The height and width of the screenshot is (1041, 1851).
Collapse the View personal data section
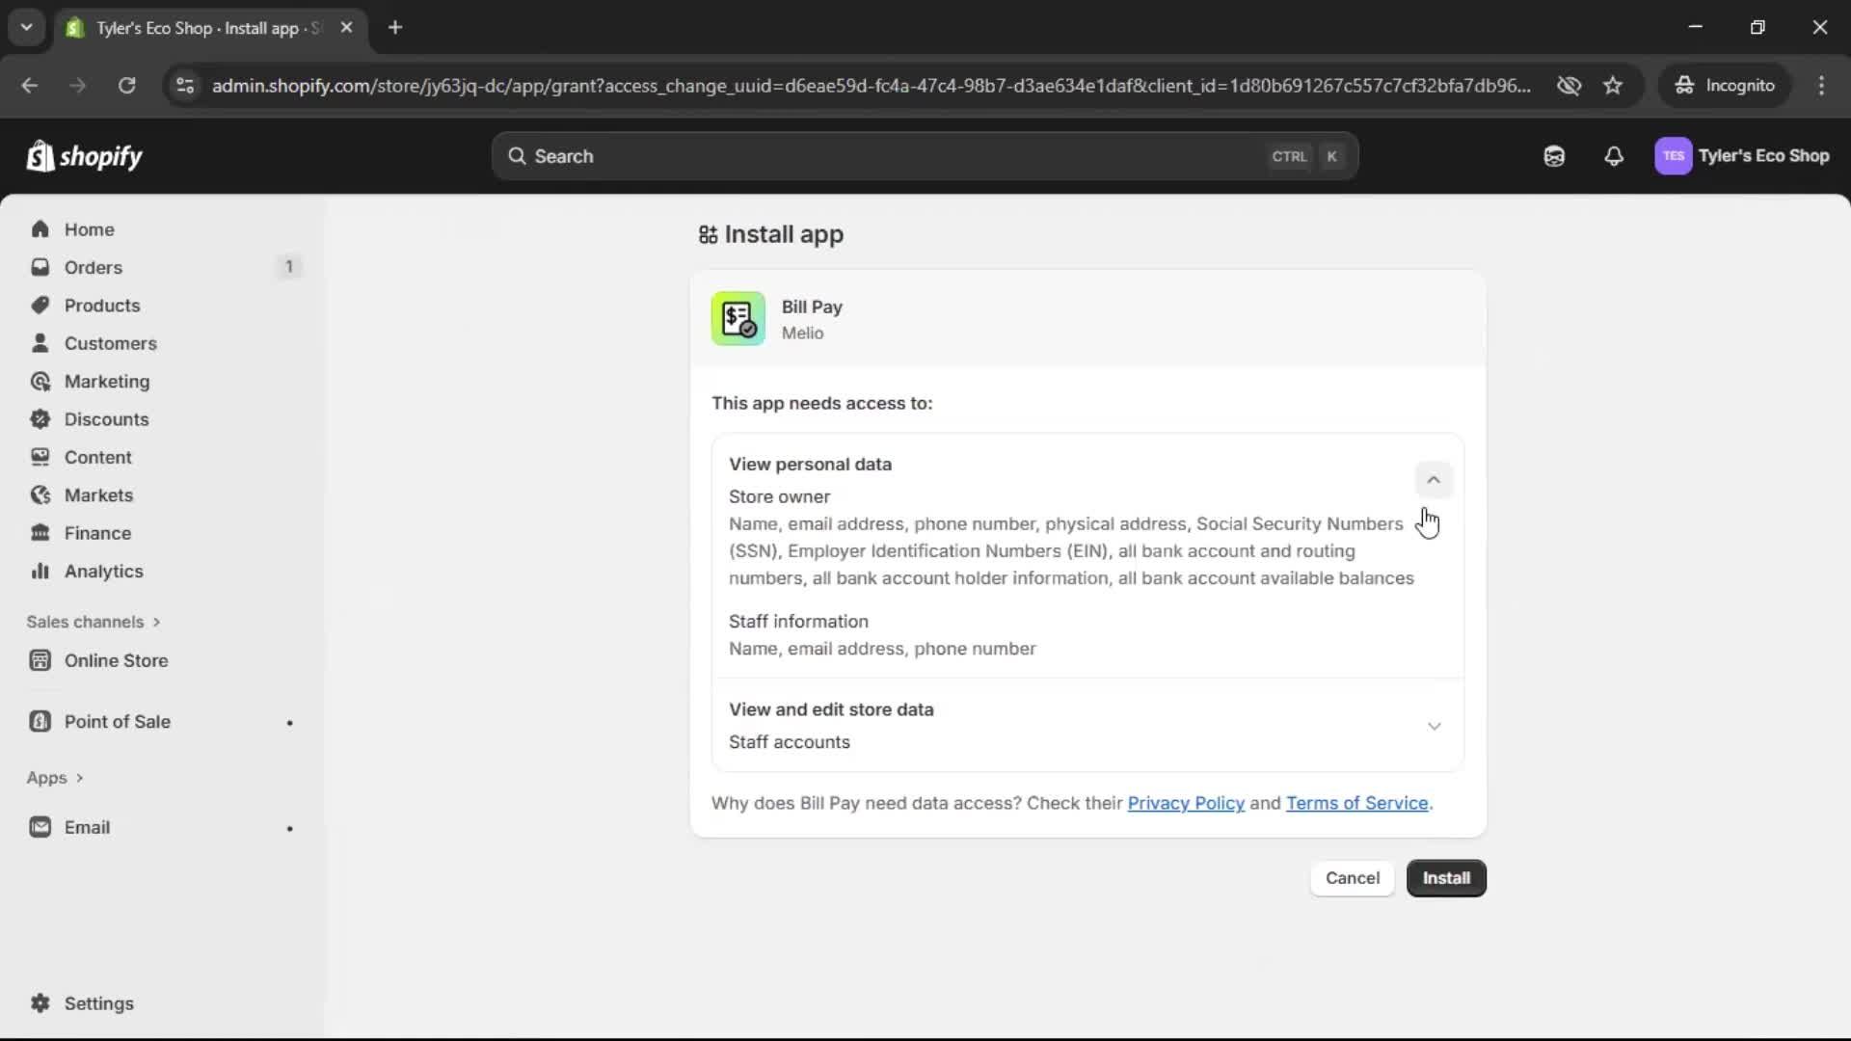[1434, 479]
